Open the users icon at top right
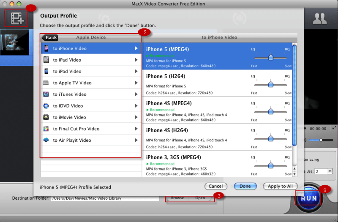338x222 pixels. pos(320,19)
